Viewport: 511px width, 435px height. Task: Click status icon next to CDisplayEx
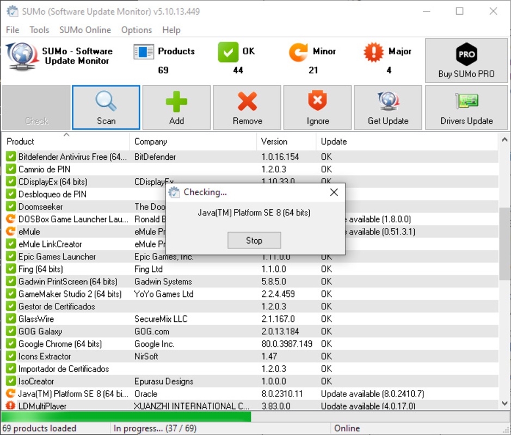[11, 182]
